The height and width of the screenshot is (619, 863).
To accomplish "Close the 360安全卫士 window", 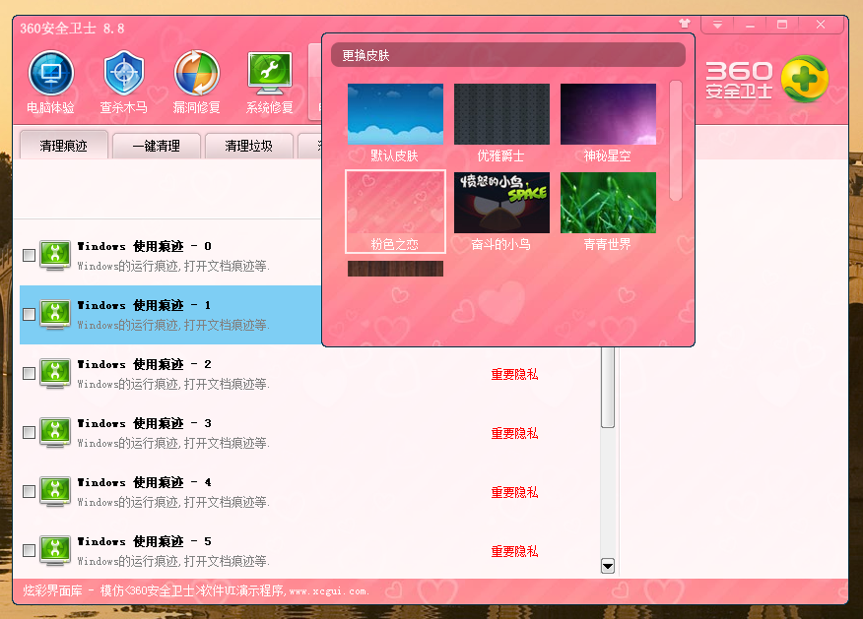I will click(821, 25).
